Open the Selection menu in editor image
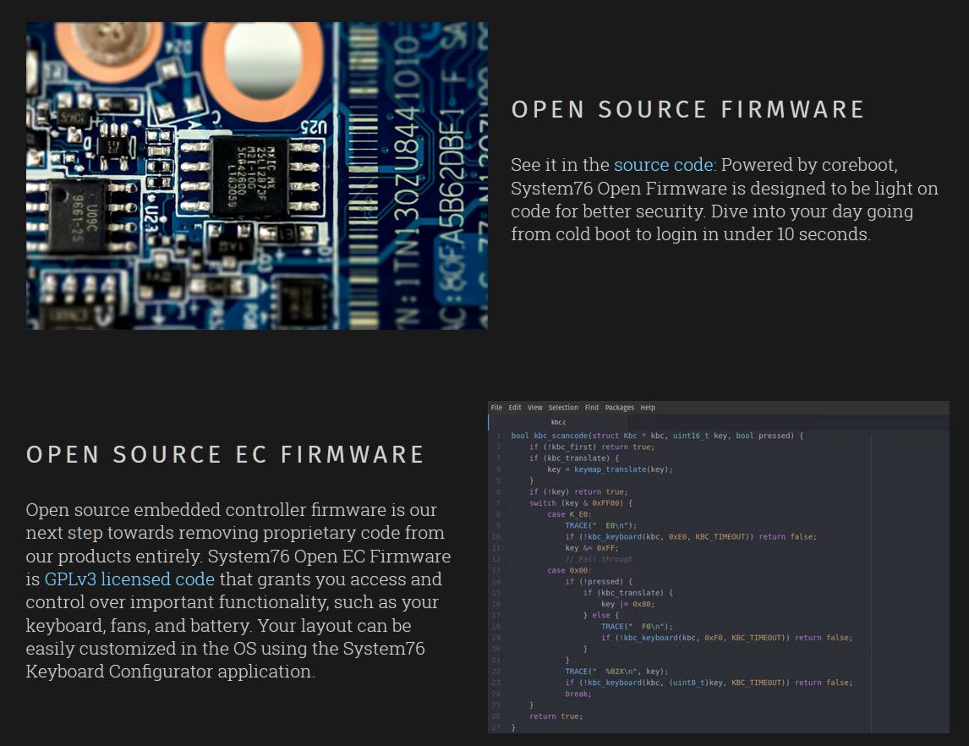This screenshot has height=746, width=969. tap(563, 408)
